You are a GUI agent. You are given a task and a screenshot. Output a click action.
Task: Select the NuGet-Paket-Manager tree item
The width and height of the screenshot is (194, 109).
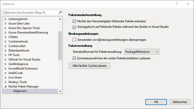pyautogui.click(x=24, y=86)
